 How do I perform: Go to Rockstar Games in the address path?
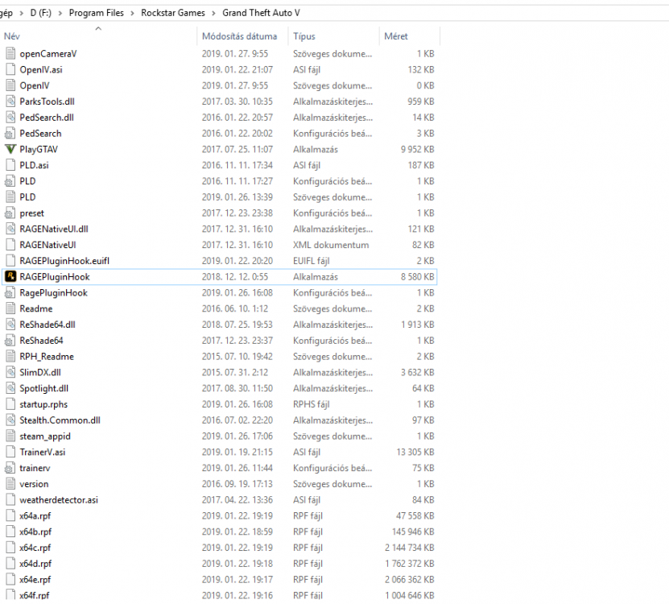tap(173, 13)
